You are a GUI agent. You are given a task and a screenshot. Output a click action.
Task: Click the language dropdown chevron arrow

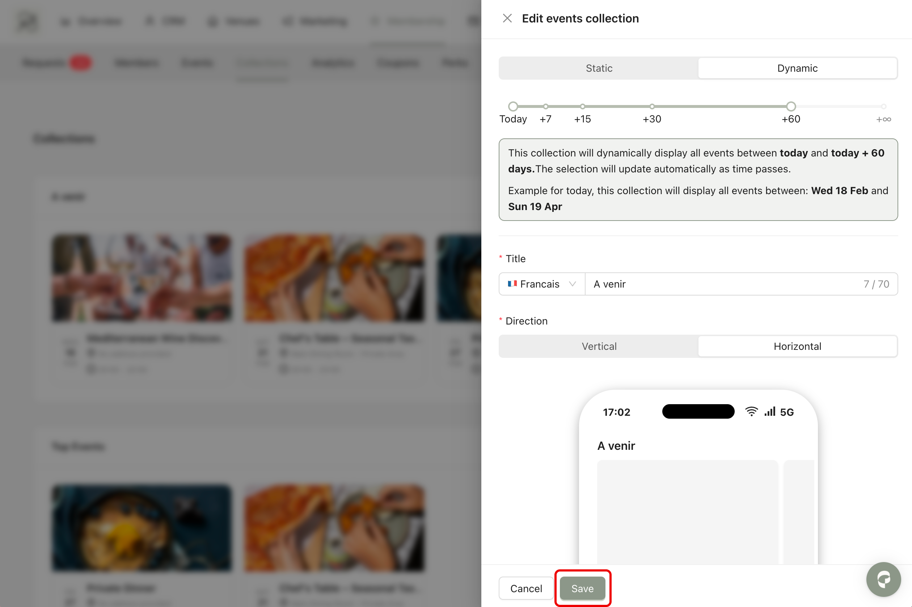(573, 284)
